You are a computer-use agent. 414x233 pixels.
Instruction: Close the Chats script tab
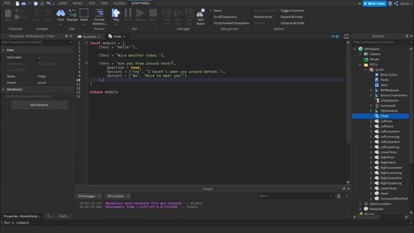[x=124, y=36]
